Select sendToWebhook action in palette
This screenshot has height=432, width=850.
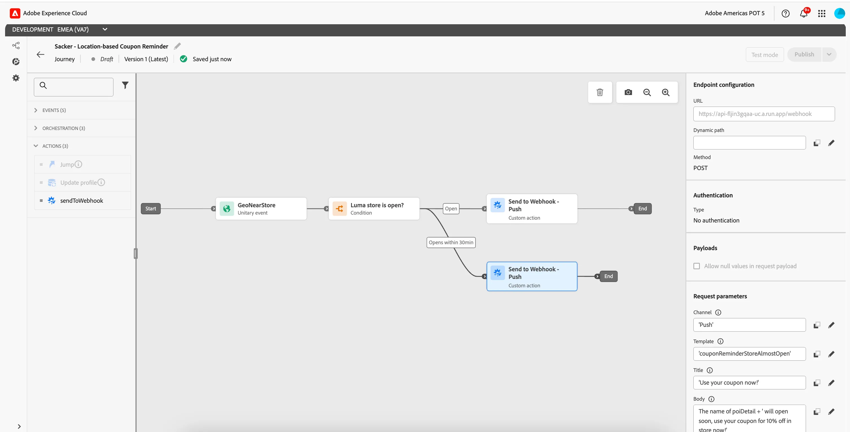(82, 200)
